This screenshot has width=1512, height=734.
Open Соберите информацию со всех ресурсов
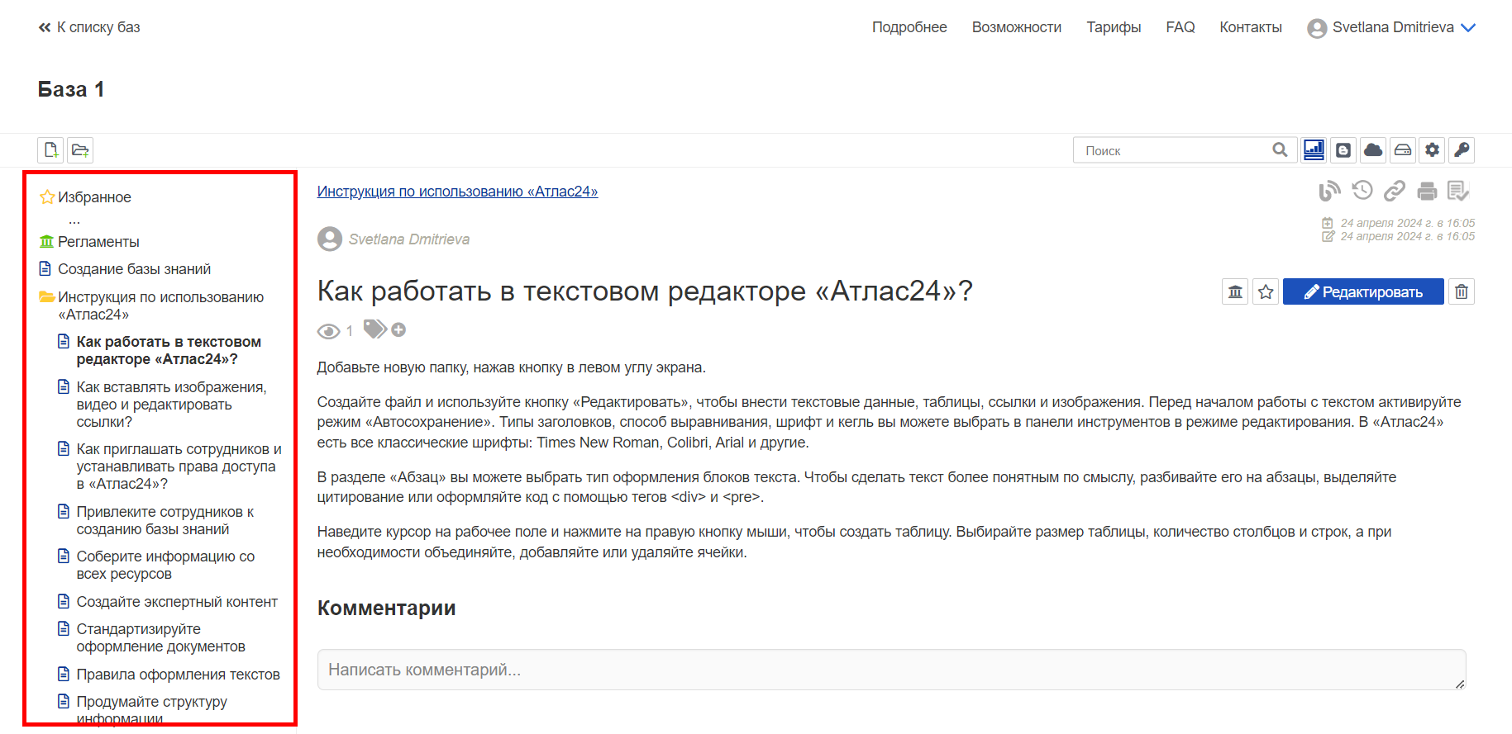(165, 565)
